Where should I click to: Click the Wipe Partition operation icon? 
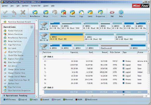coord(5,87)
